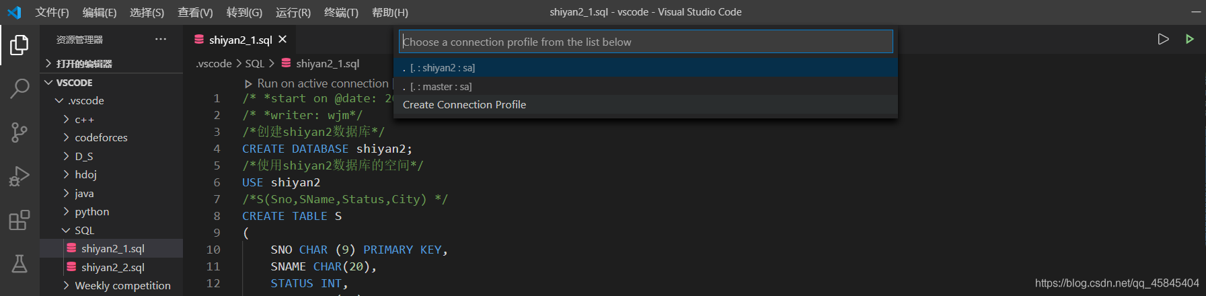Select the shiyan2 sa connection profile
The width and height of the screenshot is (1206, 296).
[x=443, y=68]
